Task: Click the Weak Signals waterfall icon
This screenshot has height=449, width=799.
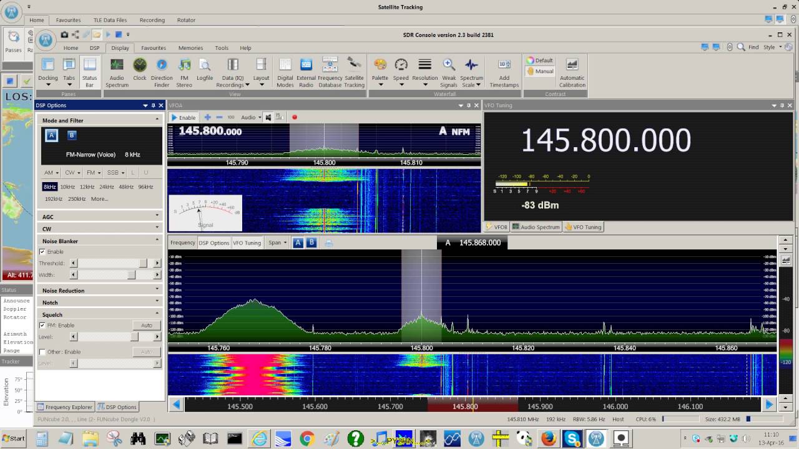Action: coord(449,72)
